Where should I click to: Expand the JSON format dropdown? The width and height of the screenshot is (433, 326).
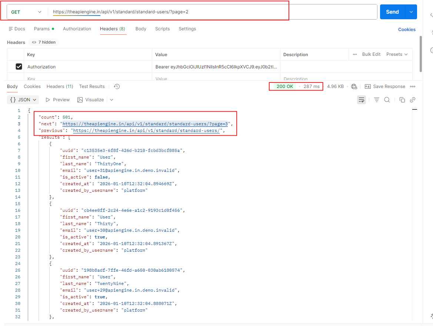(23, 100)
